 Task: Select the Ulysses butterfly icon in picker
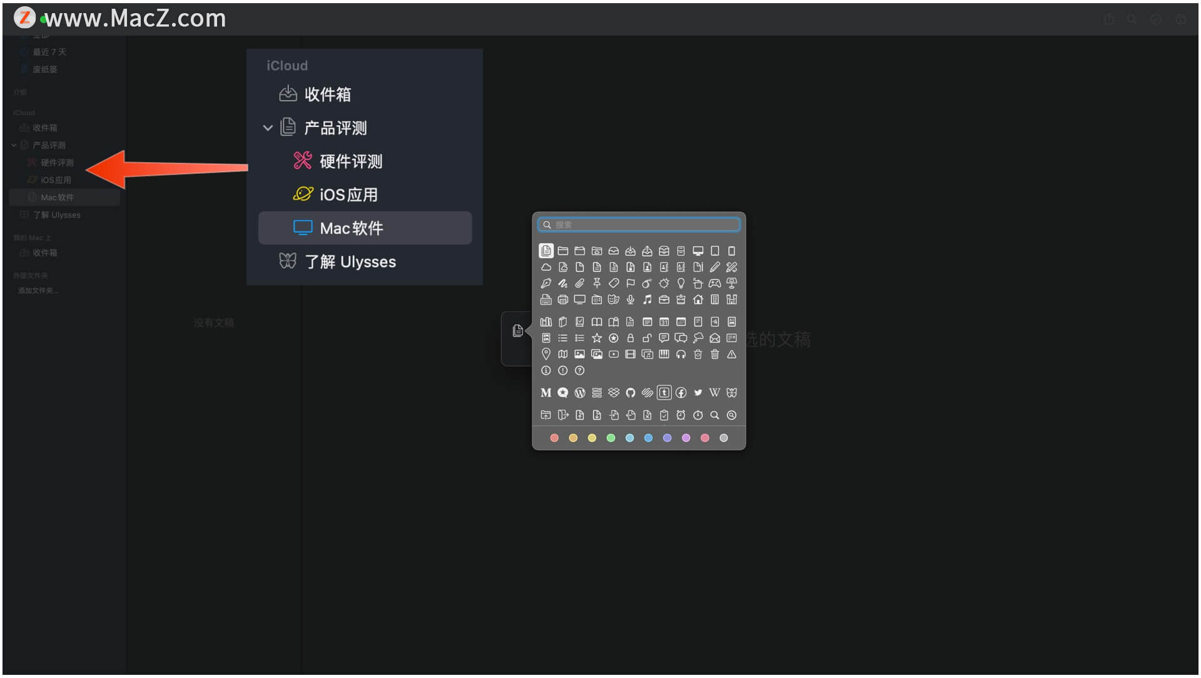coord(732,393)
